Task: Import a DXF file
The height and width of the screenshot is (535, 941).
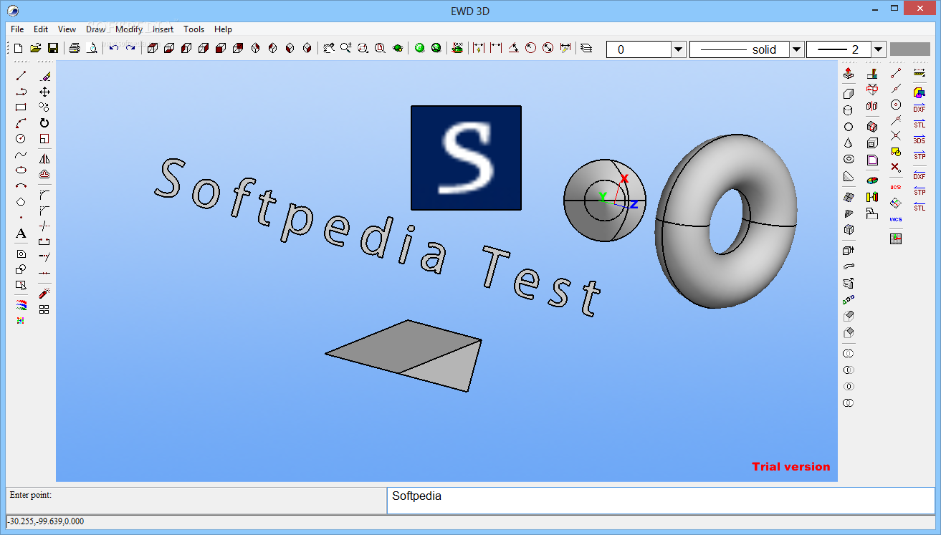Action: click(919, 108)
